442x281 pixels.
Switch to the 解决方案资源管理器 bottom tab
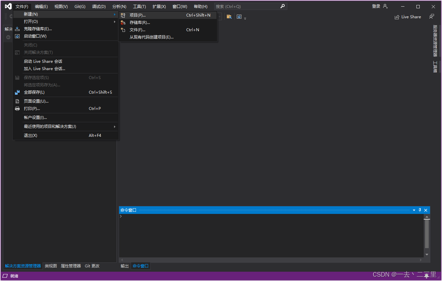tap(23, 266)
